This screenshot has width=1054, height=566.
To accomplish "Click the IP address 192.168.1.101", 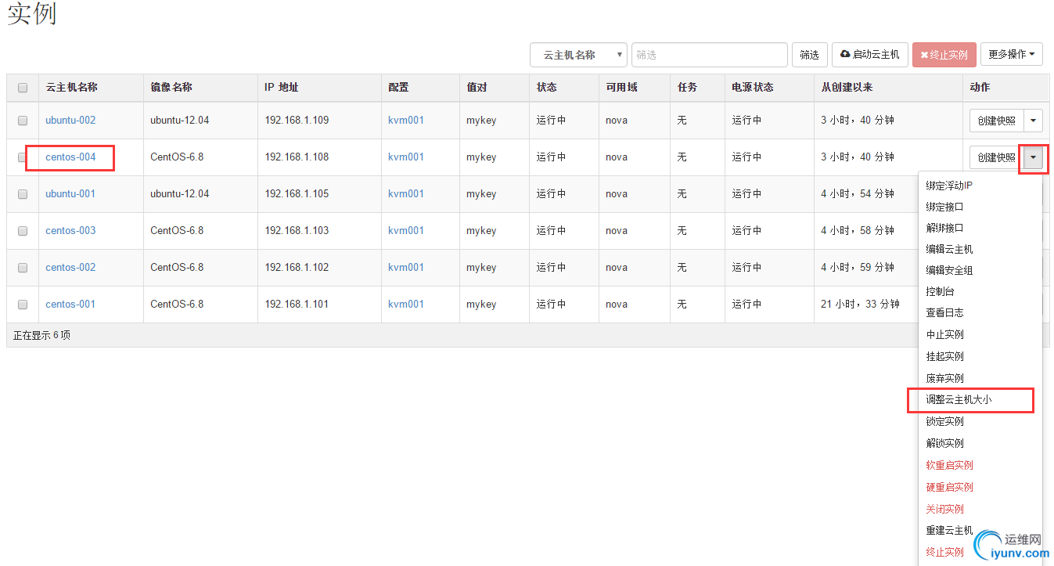I will pos(297,305).
